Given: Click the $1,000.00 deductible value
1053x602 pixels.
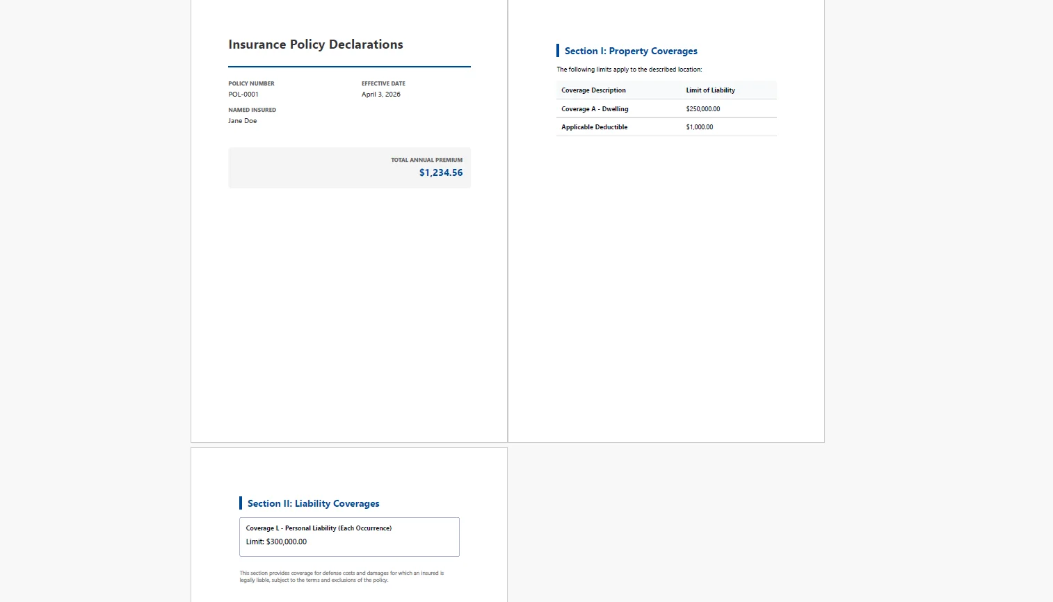Looking at the screenshot, I should [x=699, y=127].
